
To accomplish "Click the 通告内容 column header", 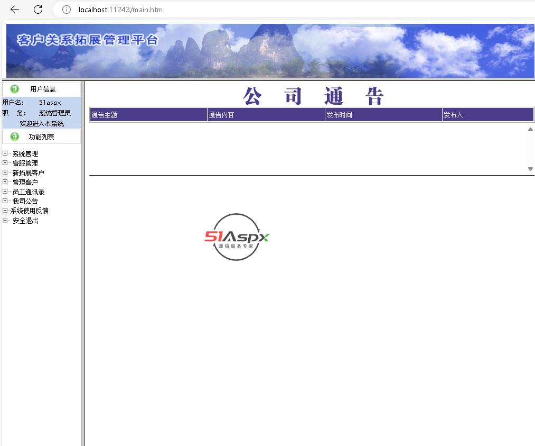I will pyautogui.click(x=266, y=115).
